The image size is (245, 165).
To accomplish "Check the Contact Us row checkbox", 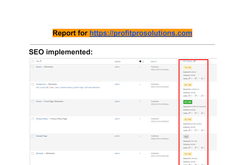I will click(33, 84).
